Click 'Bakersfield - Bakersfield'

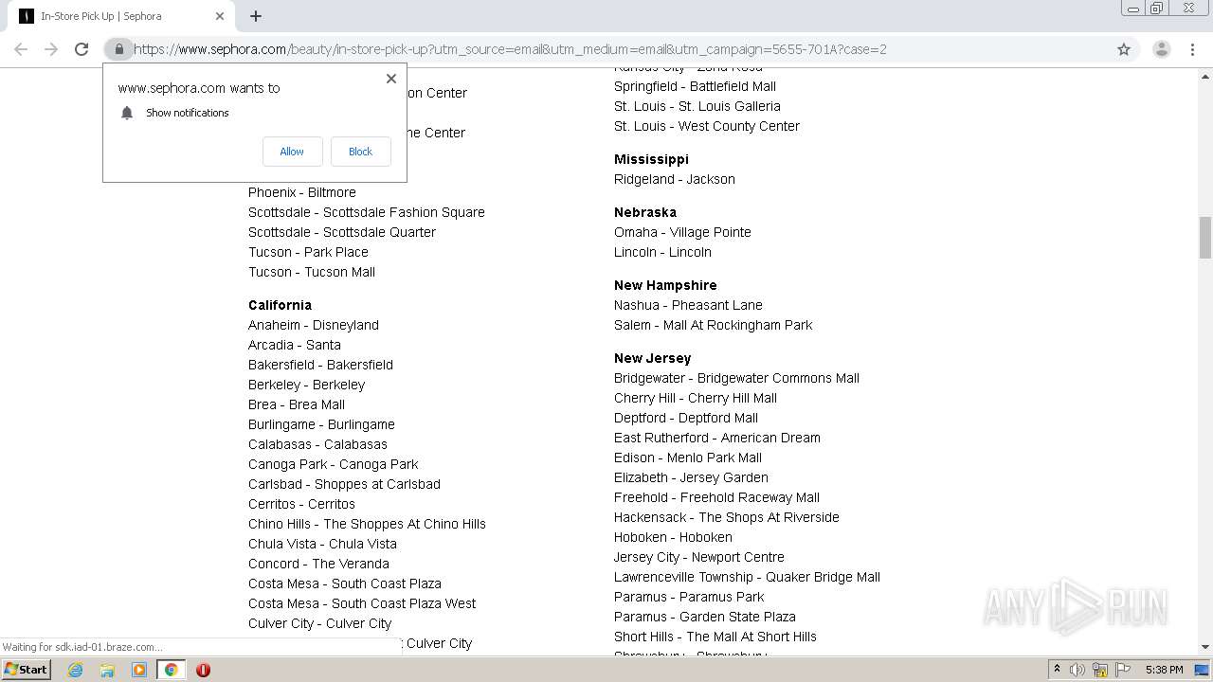coord(320,365)
